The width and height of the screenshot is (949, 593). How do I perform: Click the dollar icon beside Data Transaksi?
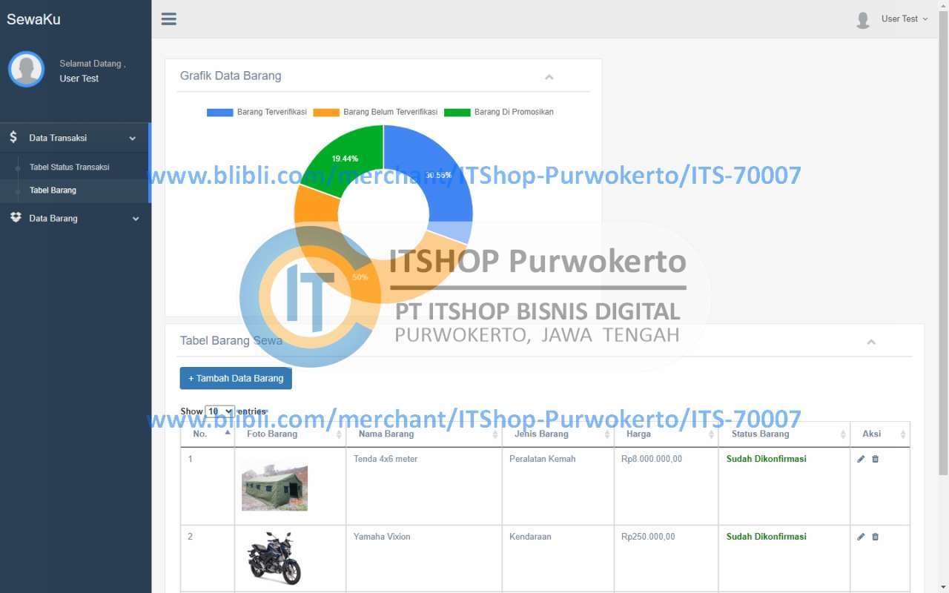[13, 138]
